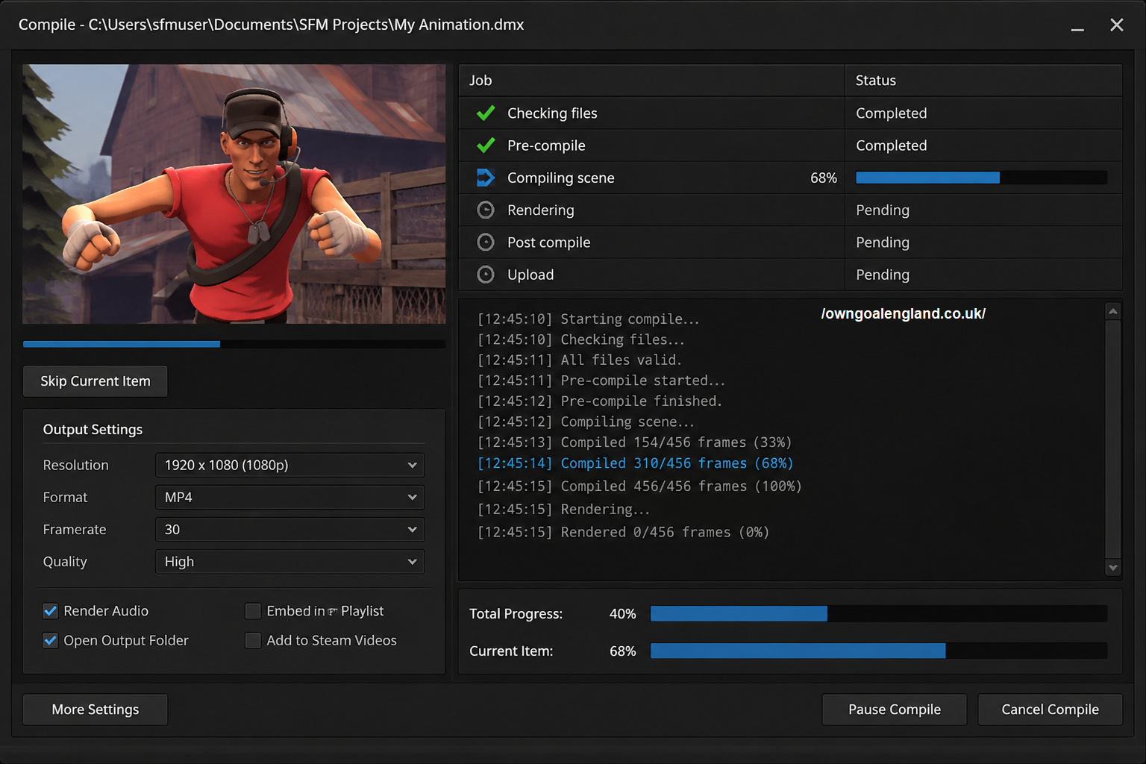Enable Embed in Playlist checkbox
1146x764 pixels.
point(253,611)
